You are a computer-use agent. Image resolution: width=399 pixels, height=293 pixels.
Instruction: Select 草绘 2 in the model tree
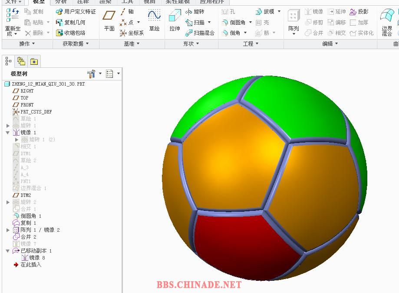pyautogui.click(x=24, y=160)
